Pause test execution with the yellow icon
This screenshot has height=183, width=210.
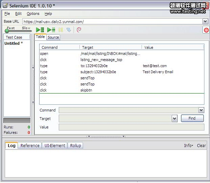point(61,30)
